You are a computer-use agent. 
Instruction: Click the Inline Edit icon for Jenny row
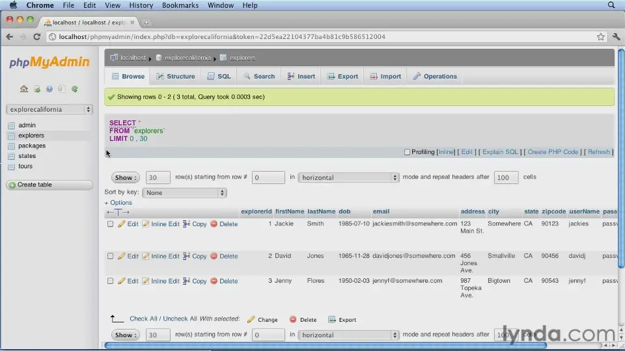[x=145, y=281]
